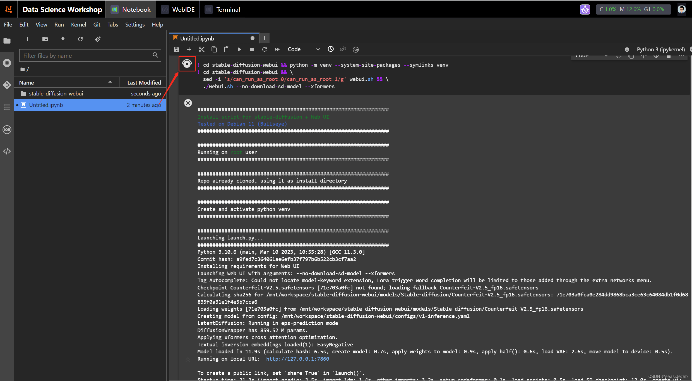Screen dimensions: 692x381
Task: Click the terminal tab in top bar
Action: (x=227, y=9)
